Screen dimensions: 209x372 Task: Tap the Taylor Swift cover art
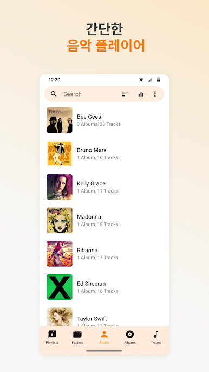[x=60, y=317]
